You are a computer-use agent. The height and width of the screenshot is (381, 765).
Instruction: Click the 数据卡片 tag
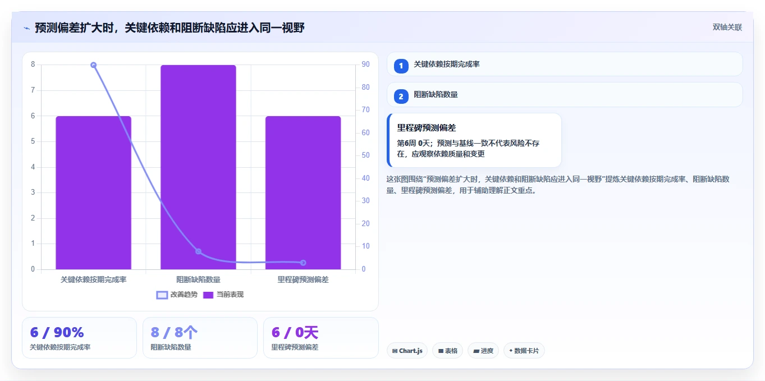tap(524, 351)
